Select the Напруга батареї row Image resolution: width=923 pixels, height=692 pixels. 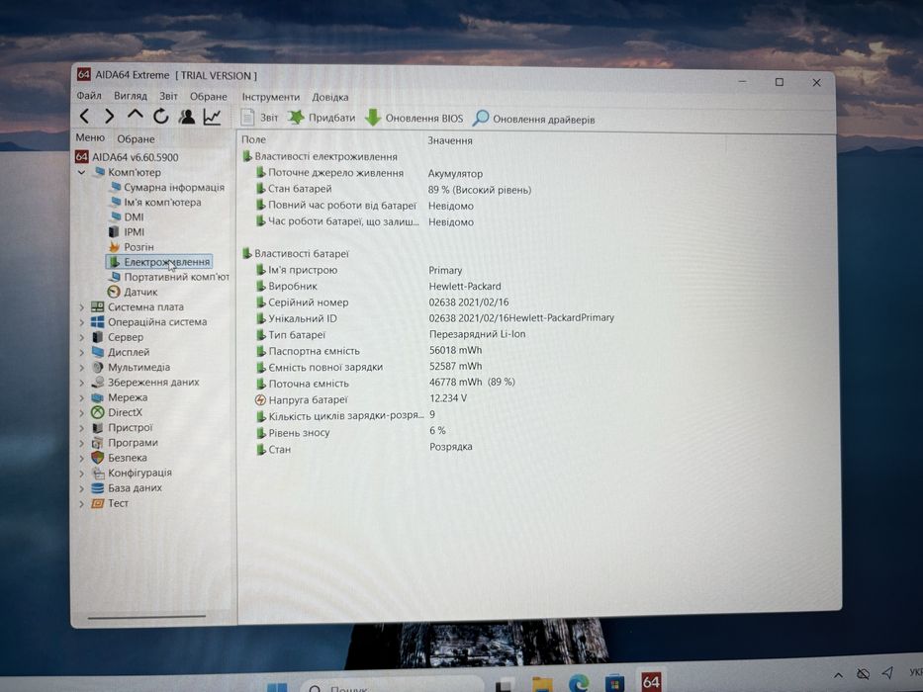click(x=361, y=399)
